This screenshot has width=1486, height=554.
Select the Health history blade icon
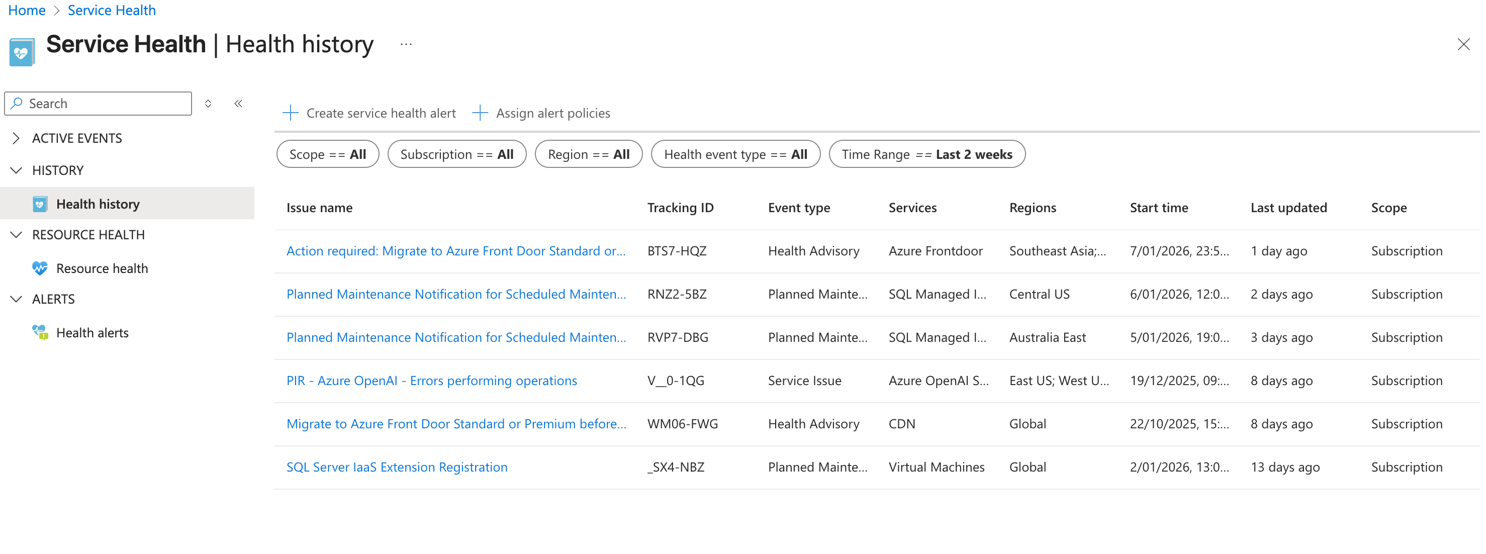coord(39,203)
